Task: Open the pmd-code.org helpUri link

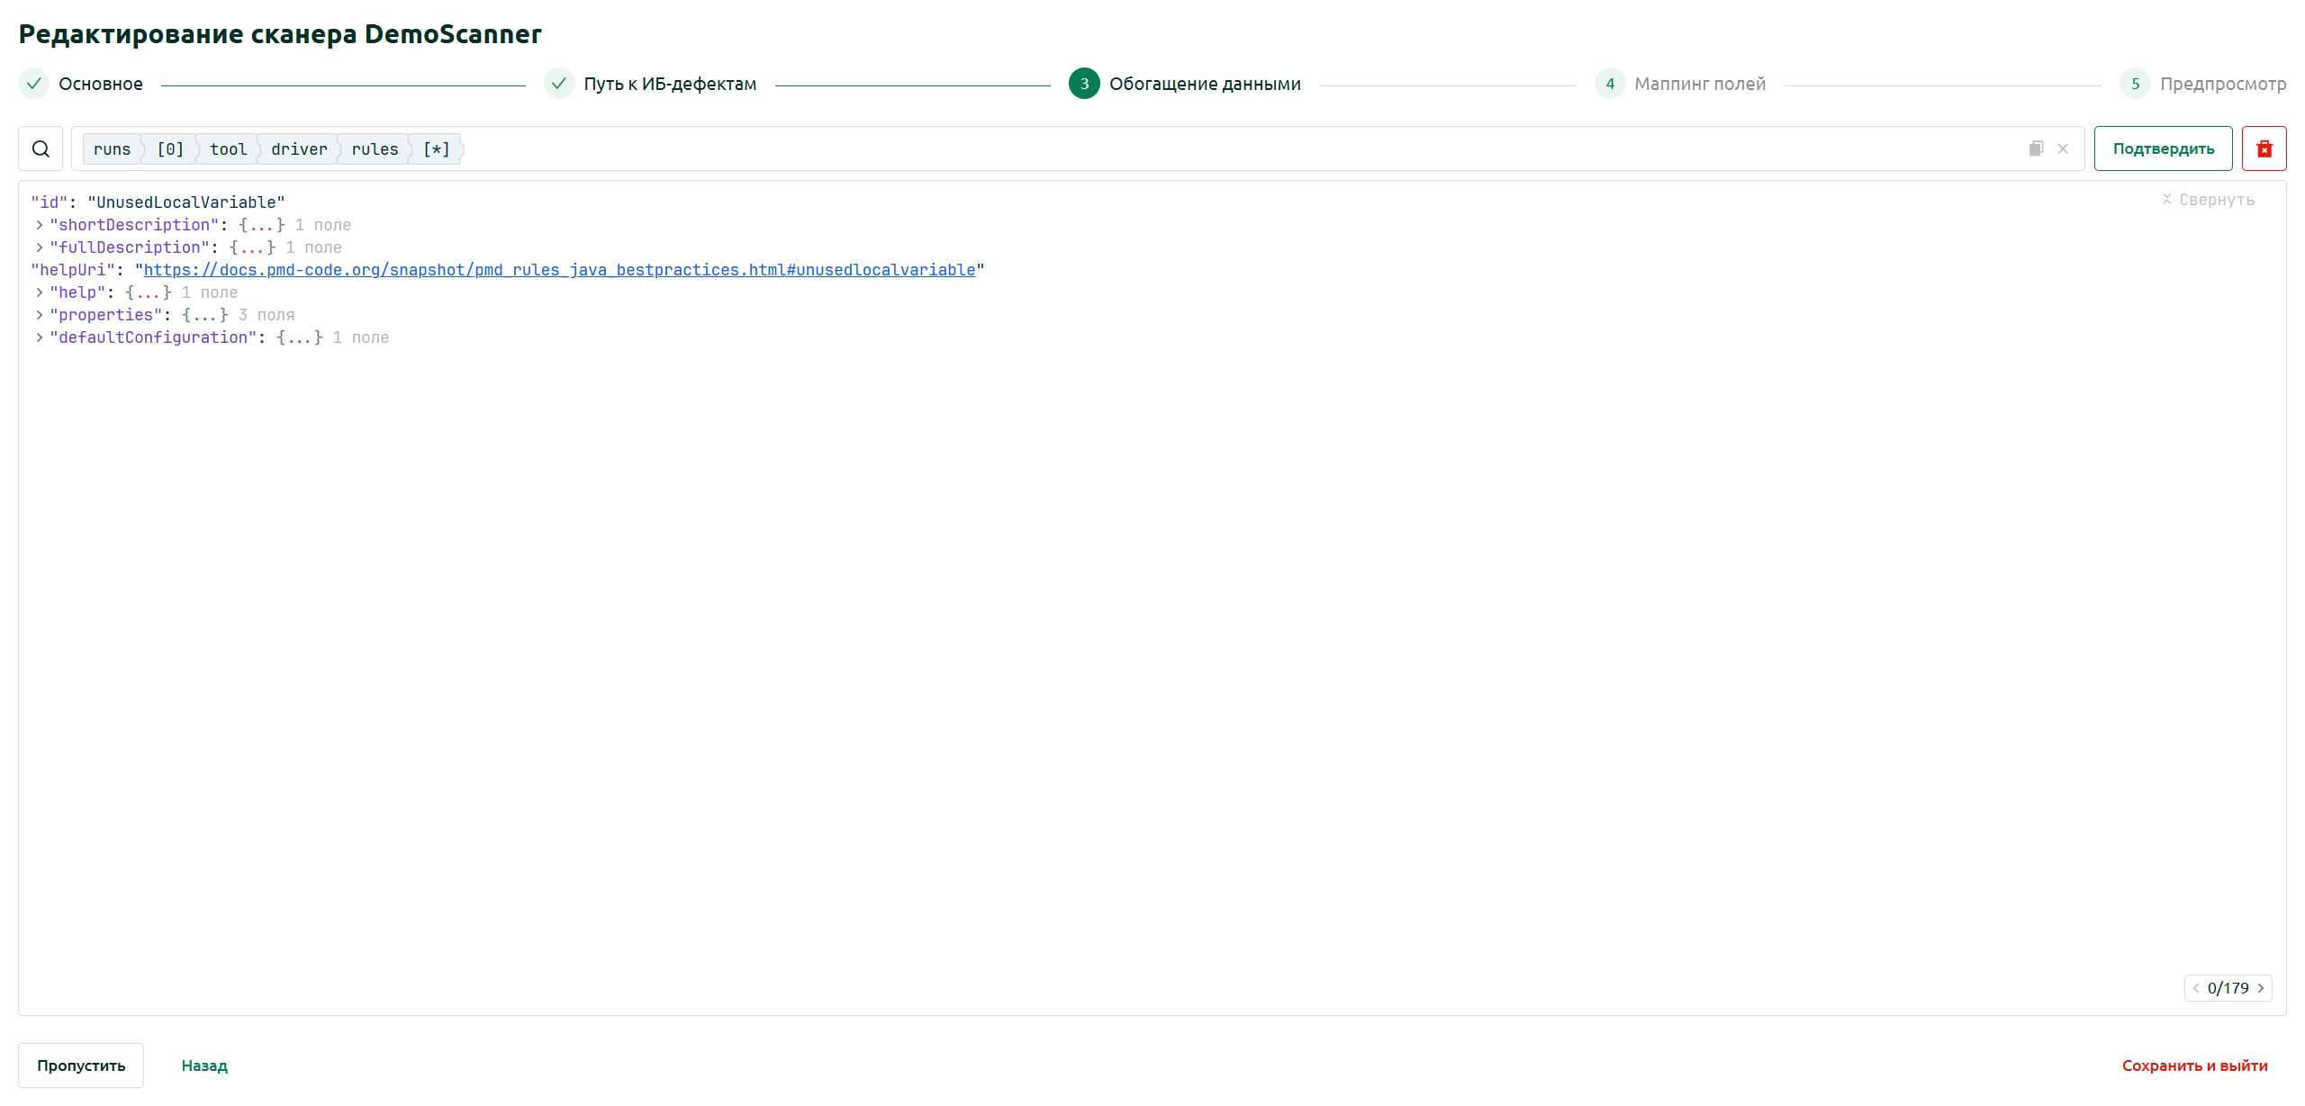Action: (x=559, y=270)
